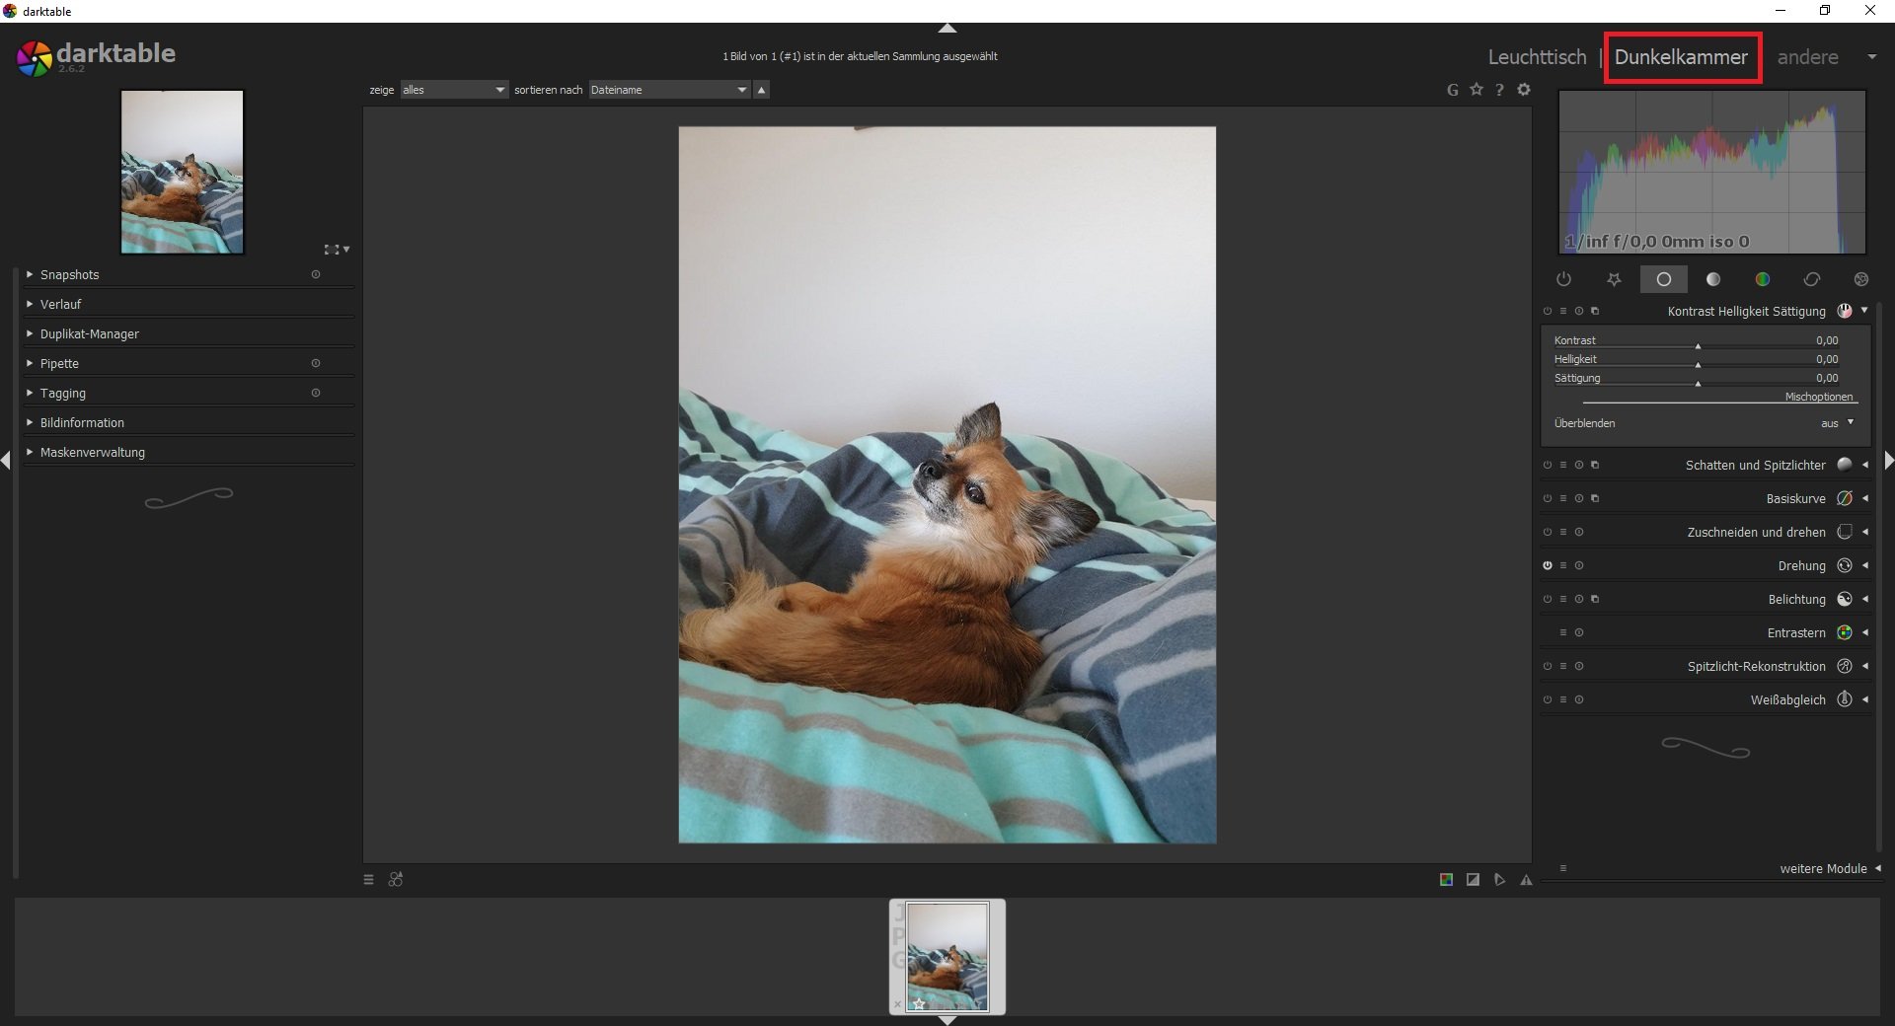This screenshot has height=1026, width=1895.
Task: Expand the 'weitere Module' list
Action: tap(1823, 869)
